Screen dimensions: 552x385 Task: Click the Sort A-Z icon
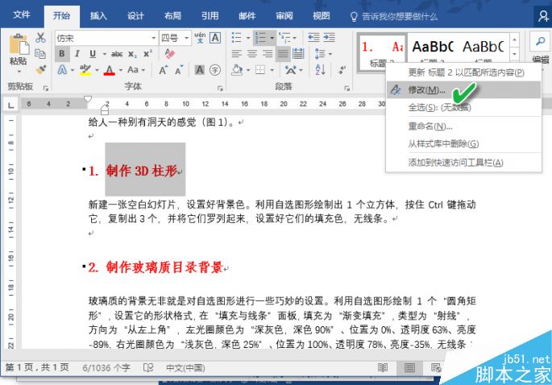pos(320,70)
